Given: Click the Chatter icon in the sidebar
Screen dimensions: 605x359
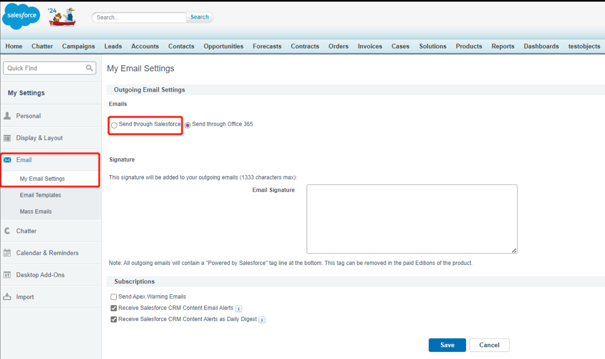Looking at the screenshot, I should click(x=7, y=231).
